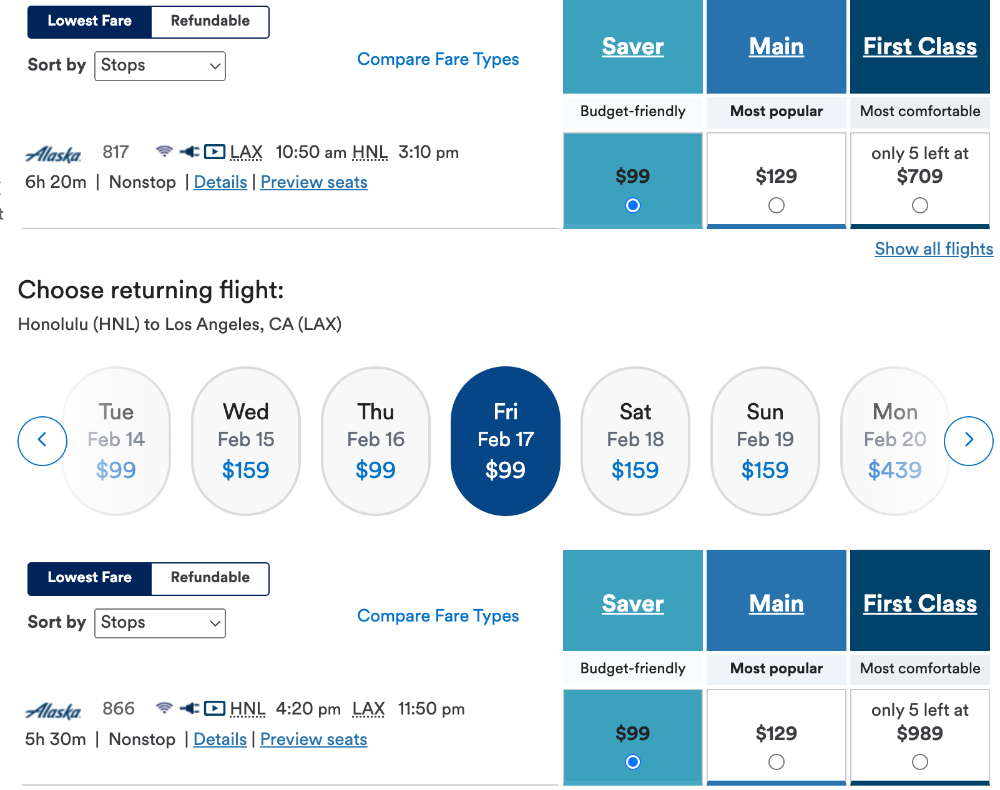Go to previous return dates with left arrow
Image resolution: width=1000 pixels, height=790 pixels.
(x=42, y=441)
